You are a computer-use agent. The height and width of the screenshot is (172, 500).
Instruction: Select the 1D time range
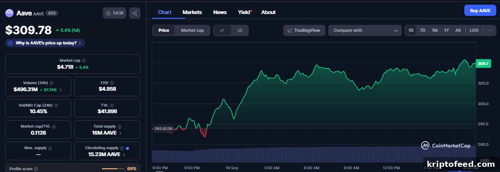(x=411, y=30)
